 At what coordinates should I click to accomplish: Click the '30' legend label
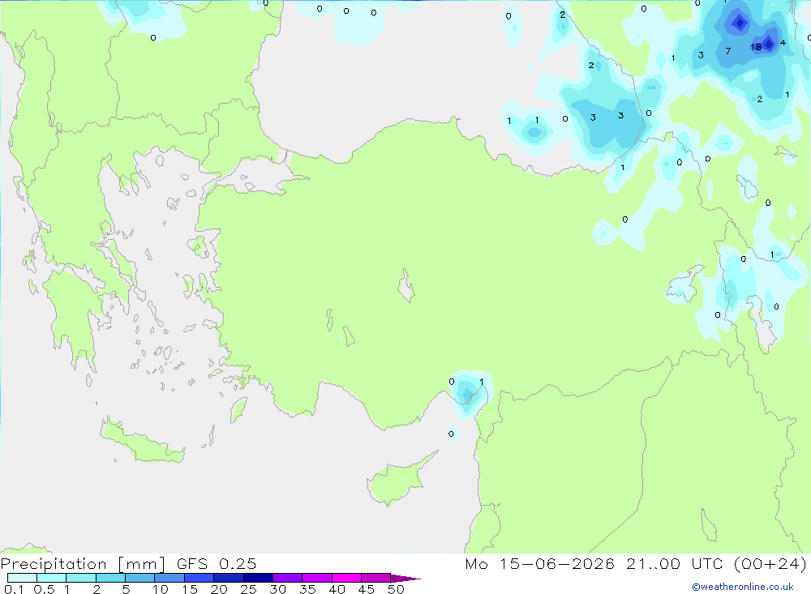277,589
